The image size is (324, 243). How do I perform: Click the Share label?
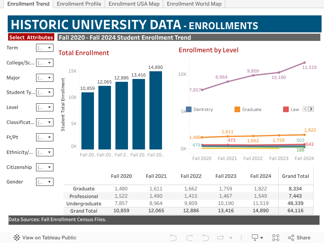[303, 238]
